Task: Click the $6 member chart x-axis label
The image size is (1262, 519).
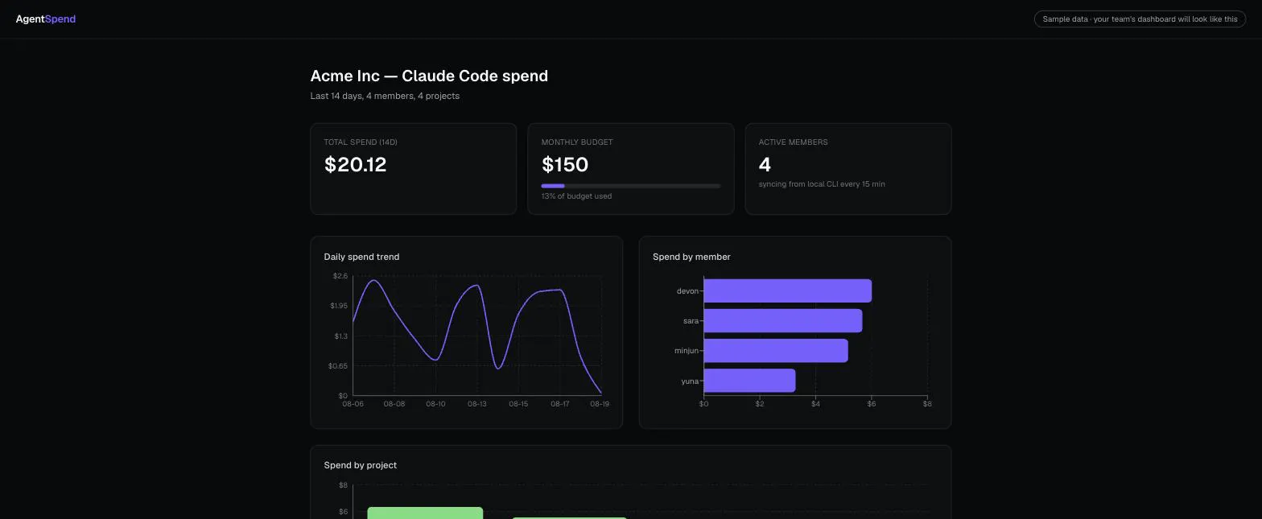Action: point(872,404)
